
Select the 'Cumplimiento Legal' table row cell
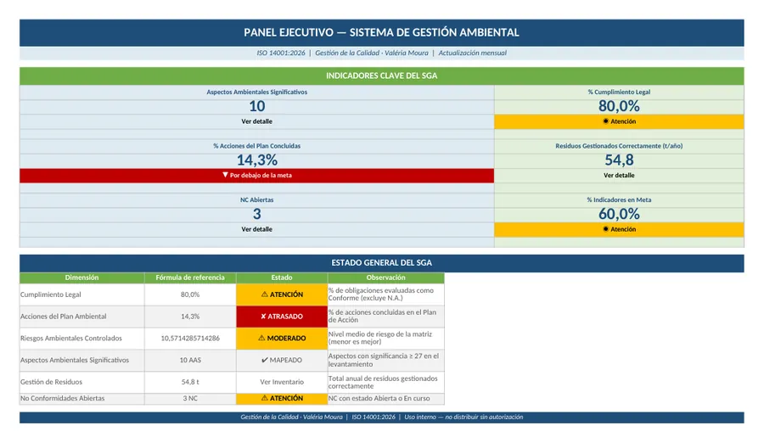[81, 294]
